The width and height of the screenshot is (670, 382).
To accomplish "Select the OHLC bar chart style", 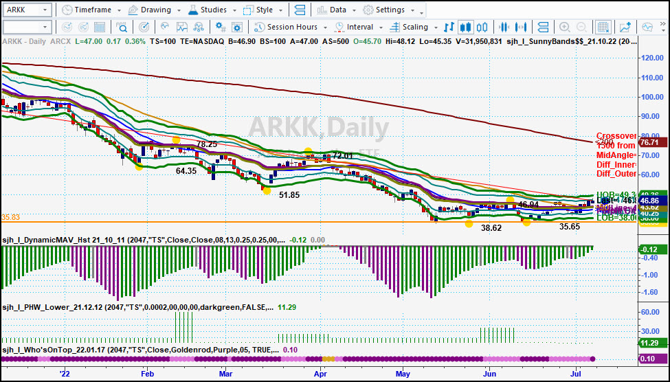I will tap(449, 27).
